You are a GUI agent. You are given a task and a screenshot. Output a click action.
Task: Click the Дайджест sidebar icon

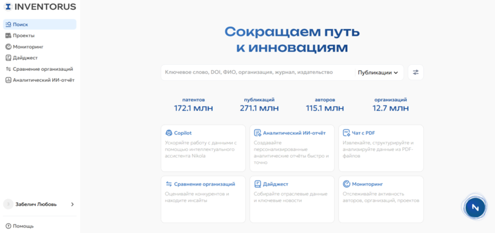click(x=9, y=58)
